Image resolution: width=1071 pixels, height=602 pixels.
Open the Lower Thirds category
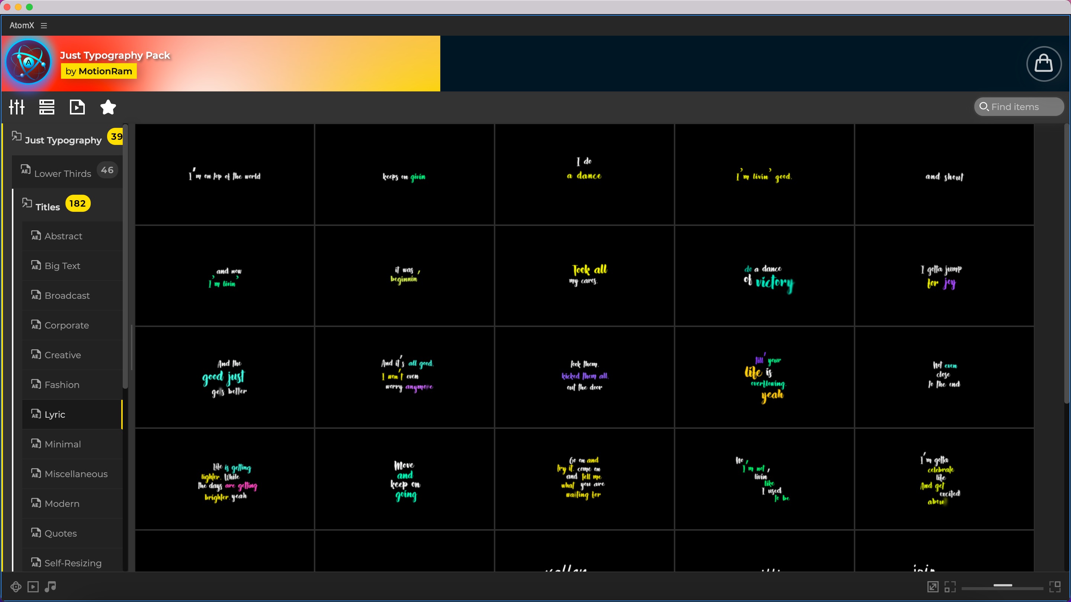62,174
